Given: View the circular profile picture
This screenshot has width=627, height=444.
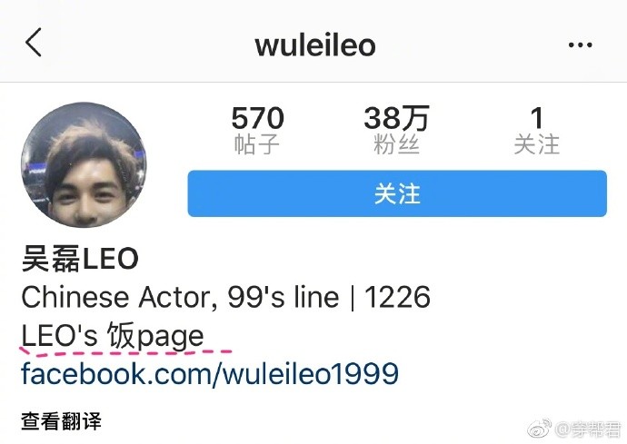Looking at the screenshot, I should pos(84,164).
